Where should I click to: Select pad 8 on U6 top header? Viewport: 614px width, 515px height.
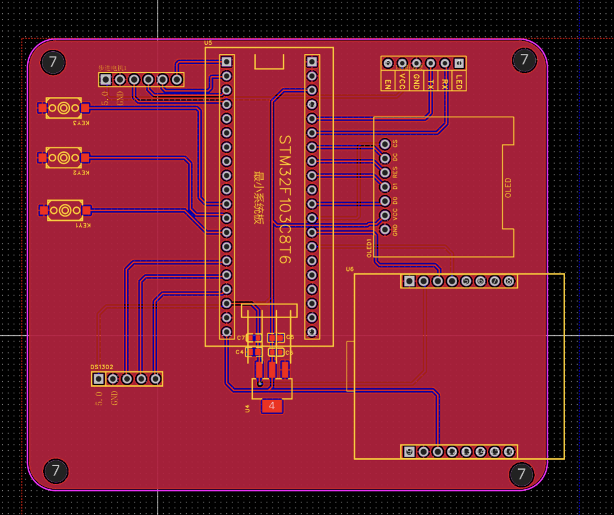click(509, 281)
